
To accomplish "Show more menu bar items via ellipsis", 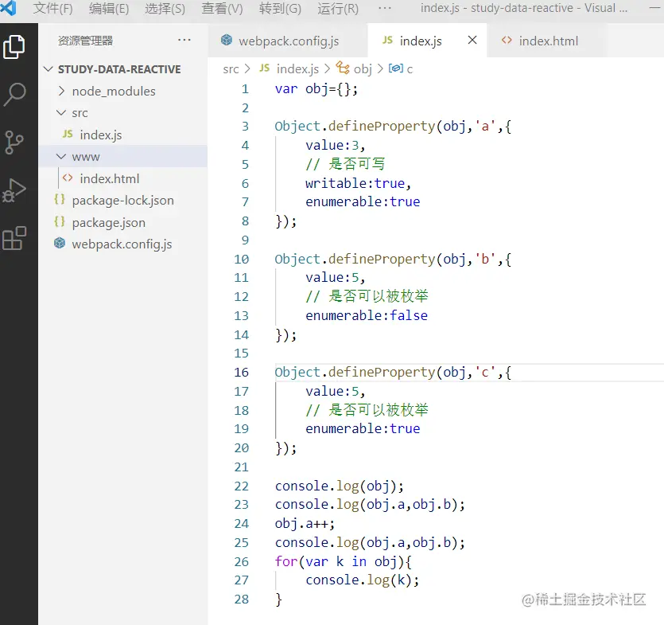I will pos(385,8).
